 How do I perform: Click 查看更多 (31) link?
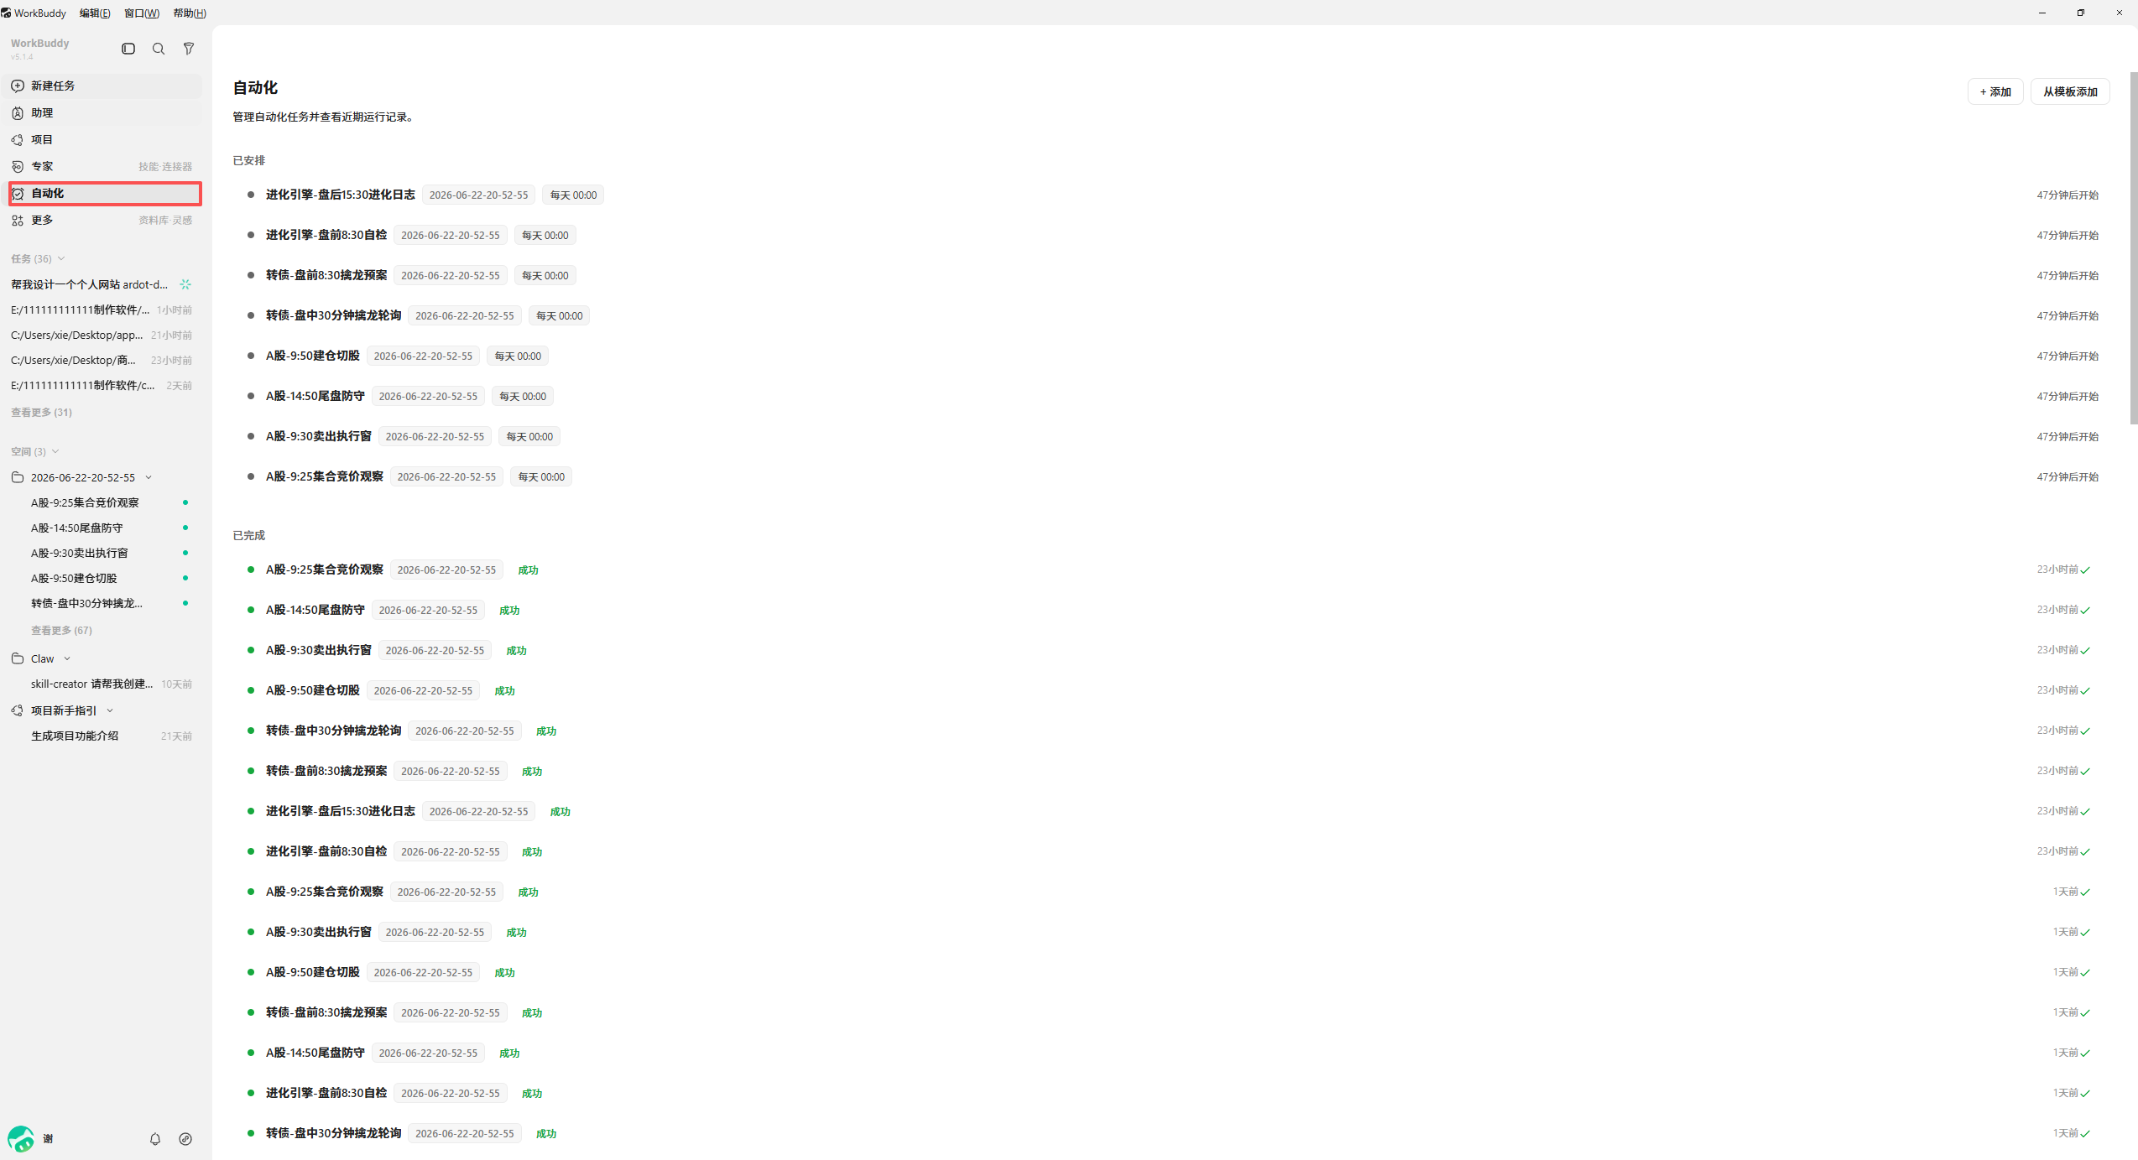pyautogui.click(x=41, y=412)
